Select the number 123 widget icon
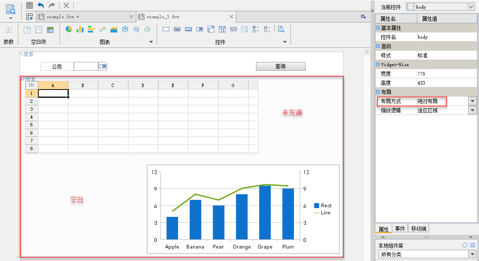The height and width of the screenshot is (261, 479). coord(233,29)
